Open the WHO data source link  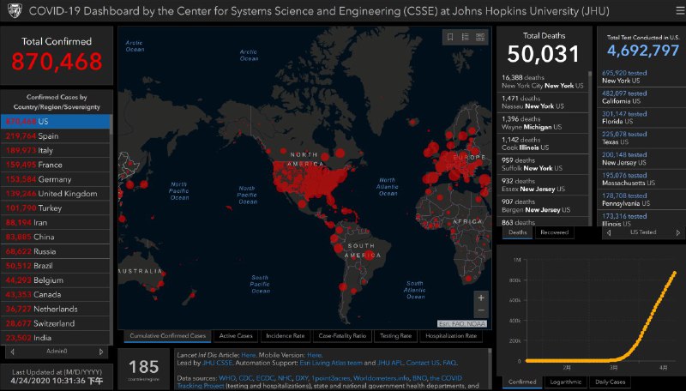(227, 378)
